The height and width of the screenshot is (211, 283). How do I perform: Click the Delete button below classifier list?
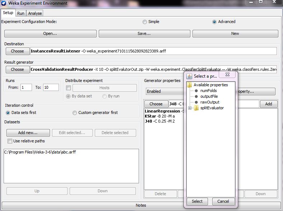coord(161,194)
